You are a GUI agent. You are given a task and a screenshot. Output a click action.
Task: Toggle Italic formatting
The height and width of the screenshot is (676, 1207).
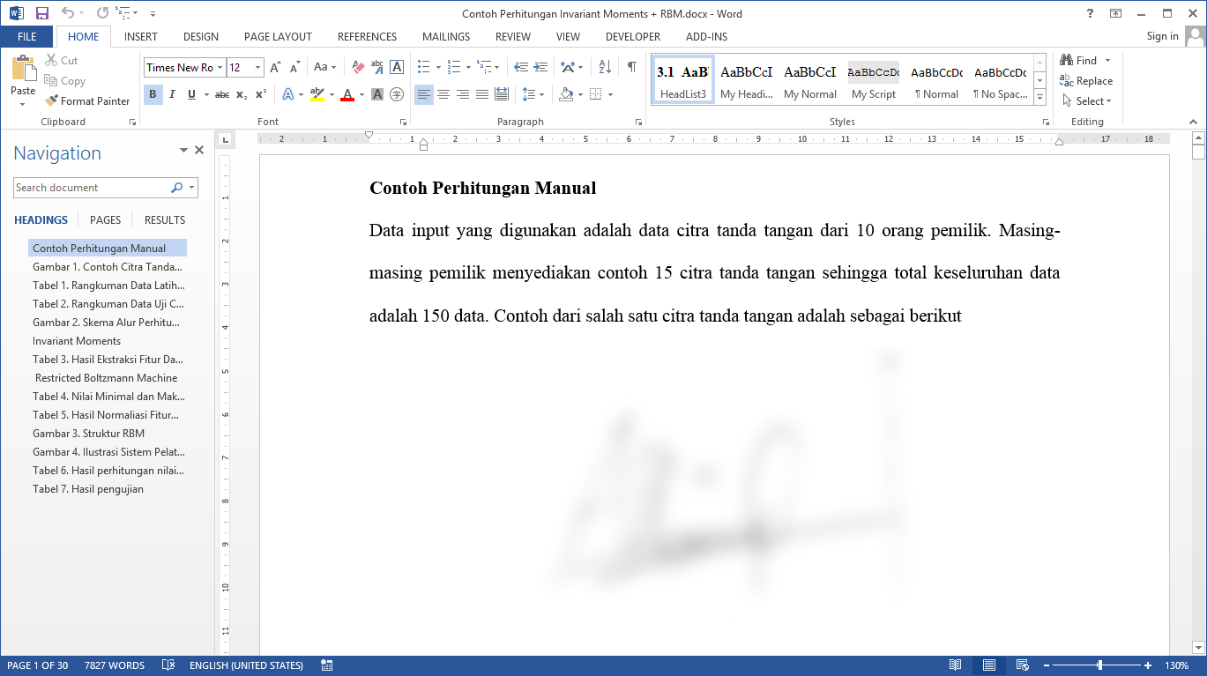pos(172,94)
